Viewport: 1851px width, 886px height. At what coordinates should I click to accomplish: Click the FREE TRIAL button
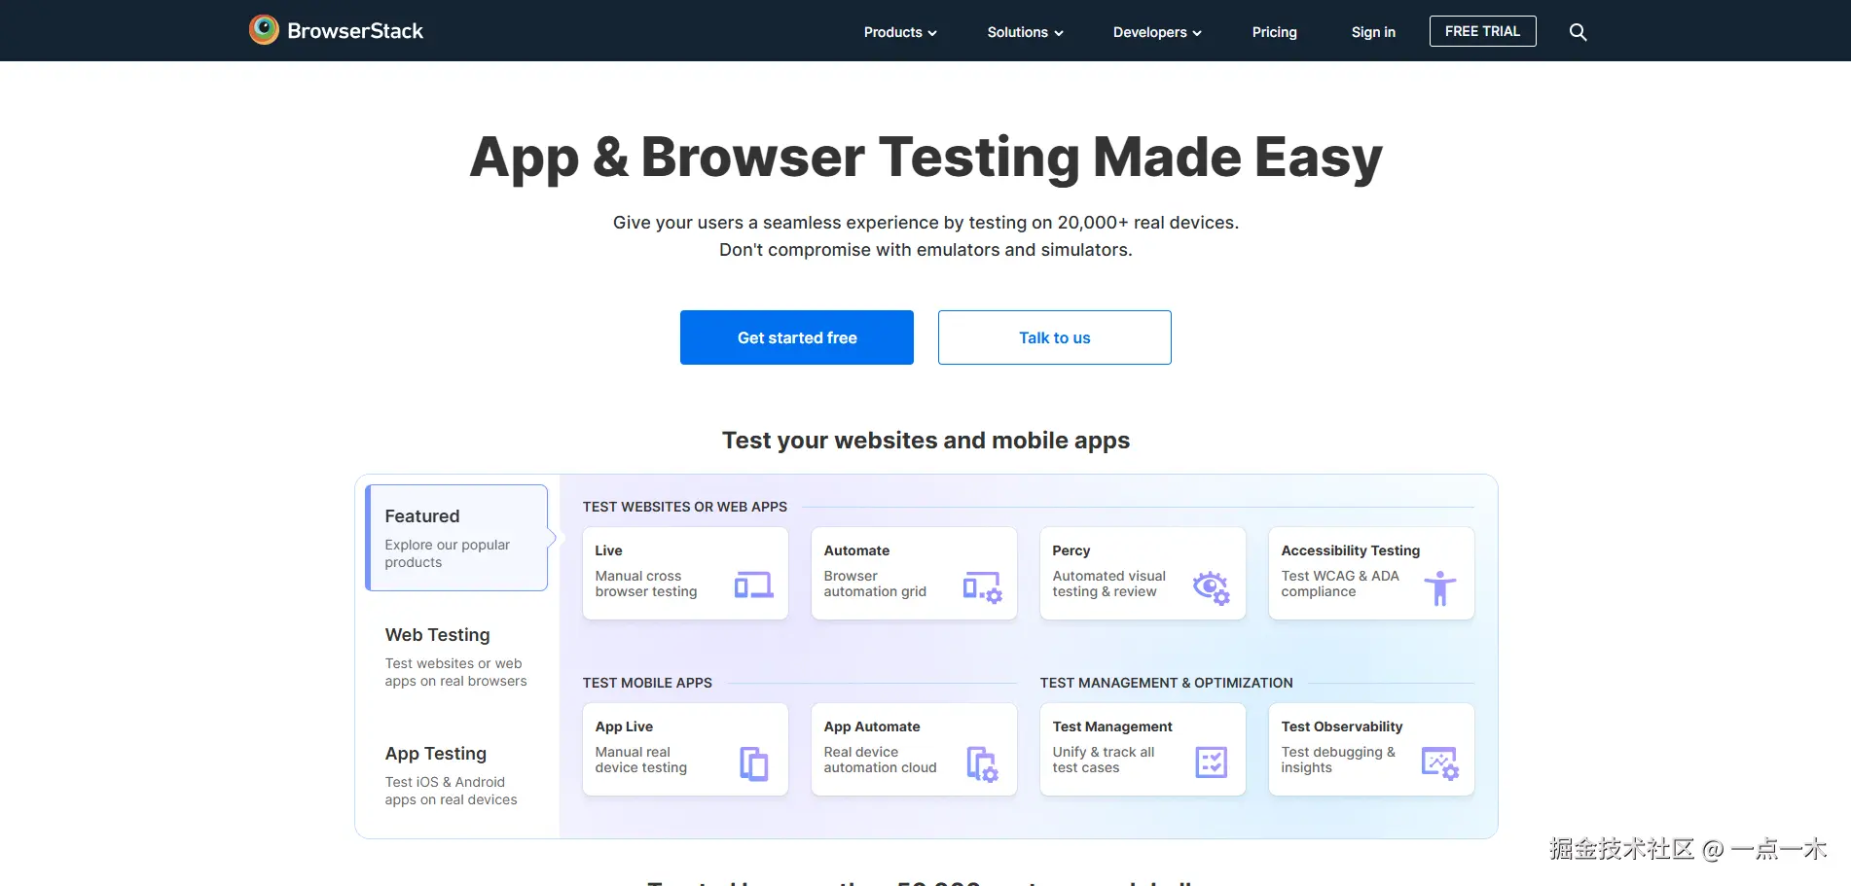1482,31
